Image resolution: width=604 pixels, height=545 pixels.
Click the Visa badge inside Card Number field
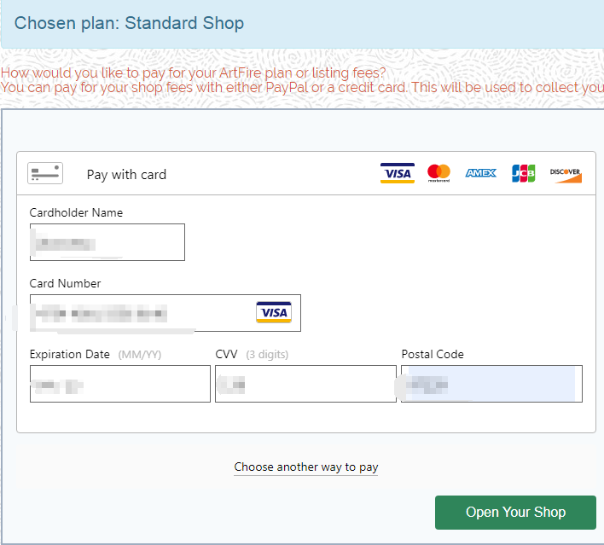click(274, 312)
